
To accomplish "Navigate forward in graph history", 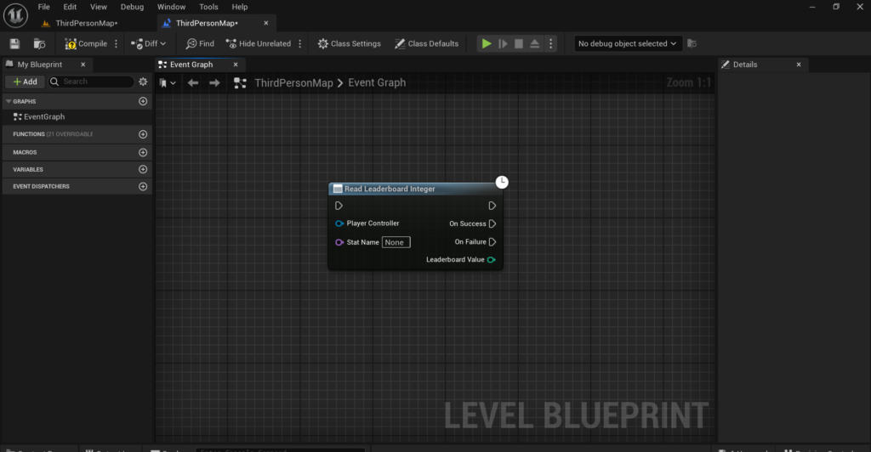I will point(214,82).
